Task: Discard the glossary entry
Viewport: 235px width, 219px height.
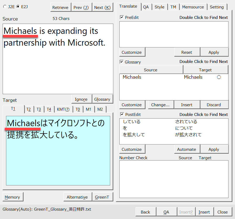Action: pyautogui.click(x=214, y=105)
